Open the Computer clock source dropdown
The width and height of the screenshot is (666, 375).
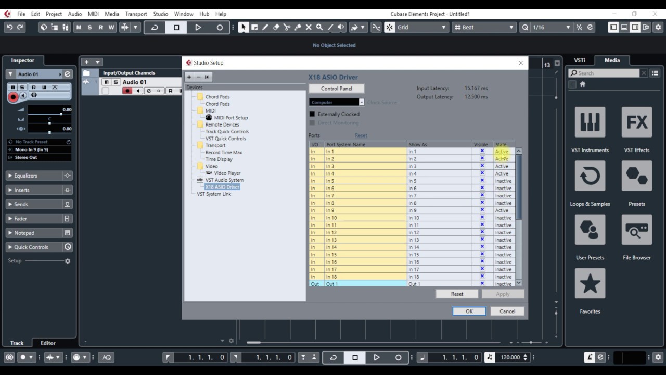click(x=337, y=102)
